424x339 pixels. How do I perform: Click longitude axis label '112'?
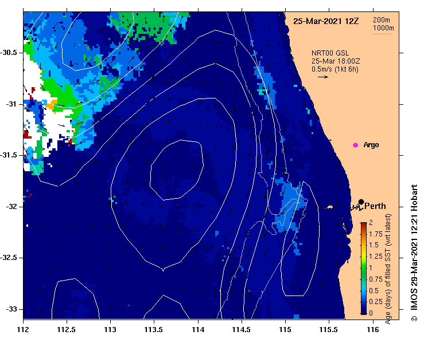pos(24,330)
